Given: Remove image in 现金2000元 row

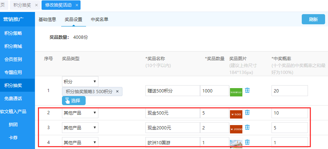Looking at the screenshot, I should (x=247, y=127).
